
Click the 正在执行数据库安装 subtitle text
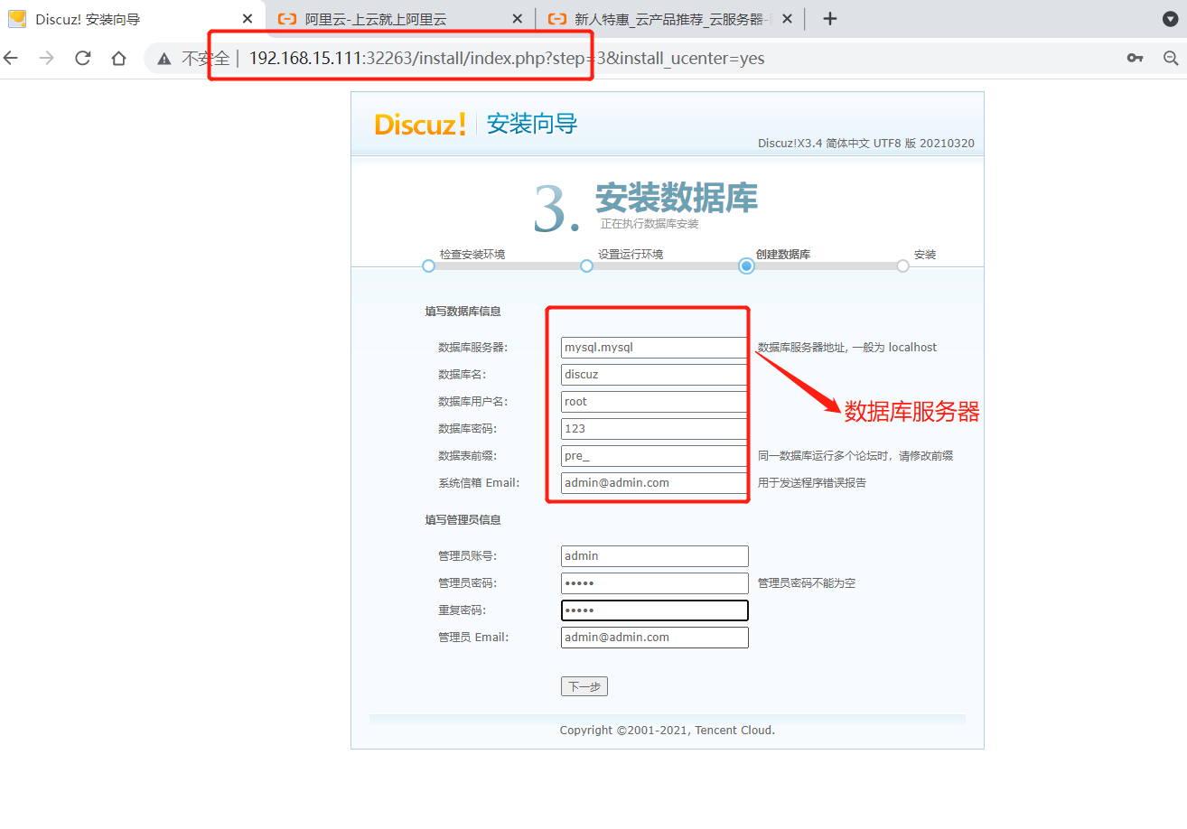(650, 224)
